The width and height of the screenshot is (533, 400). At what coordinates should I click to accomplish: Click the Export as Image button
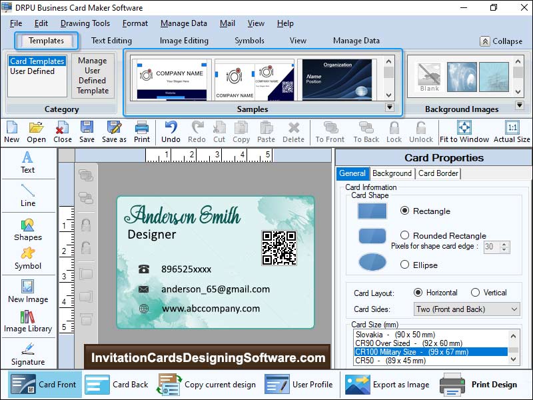click(x=388, y=385)
